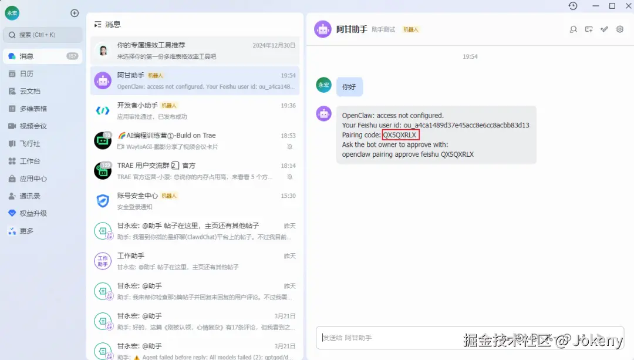Click the muted bell icon on AI编程训练营 row
The height and width of the screenshot is (360, 634).
pyautogui.click(x=290, y=146)
